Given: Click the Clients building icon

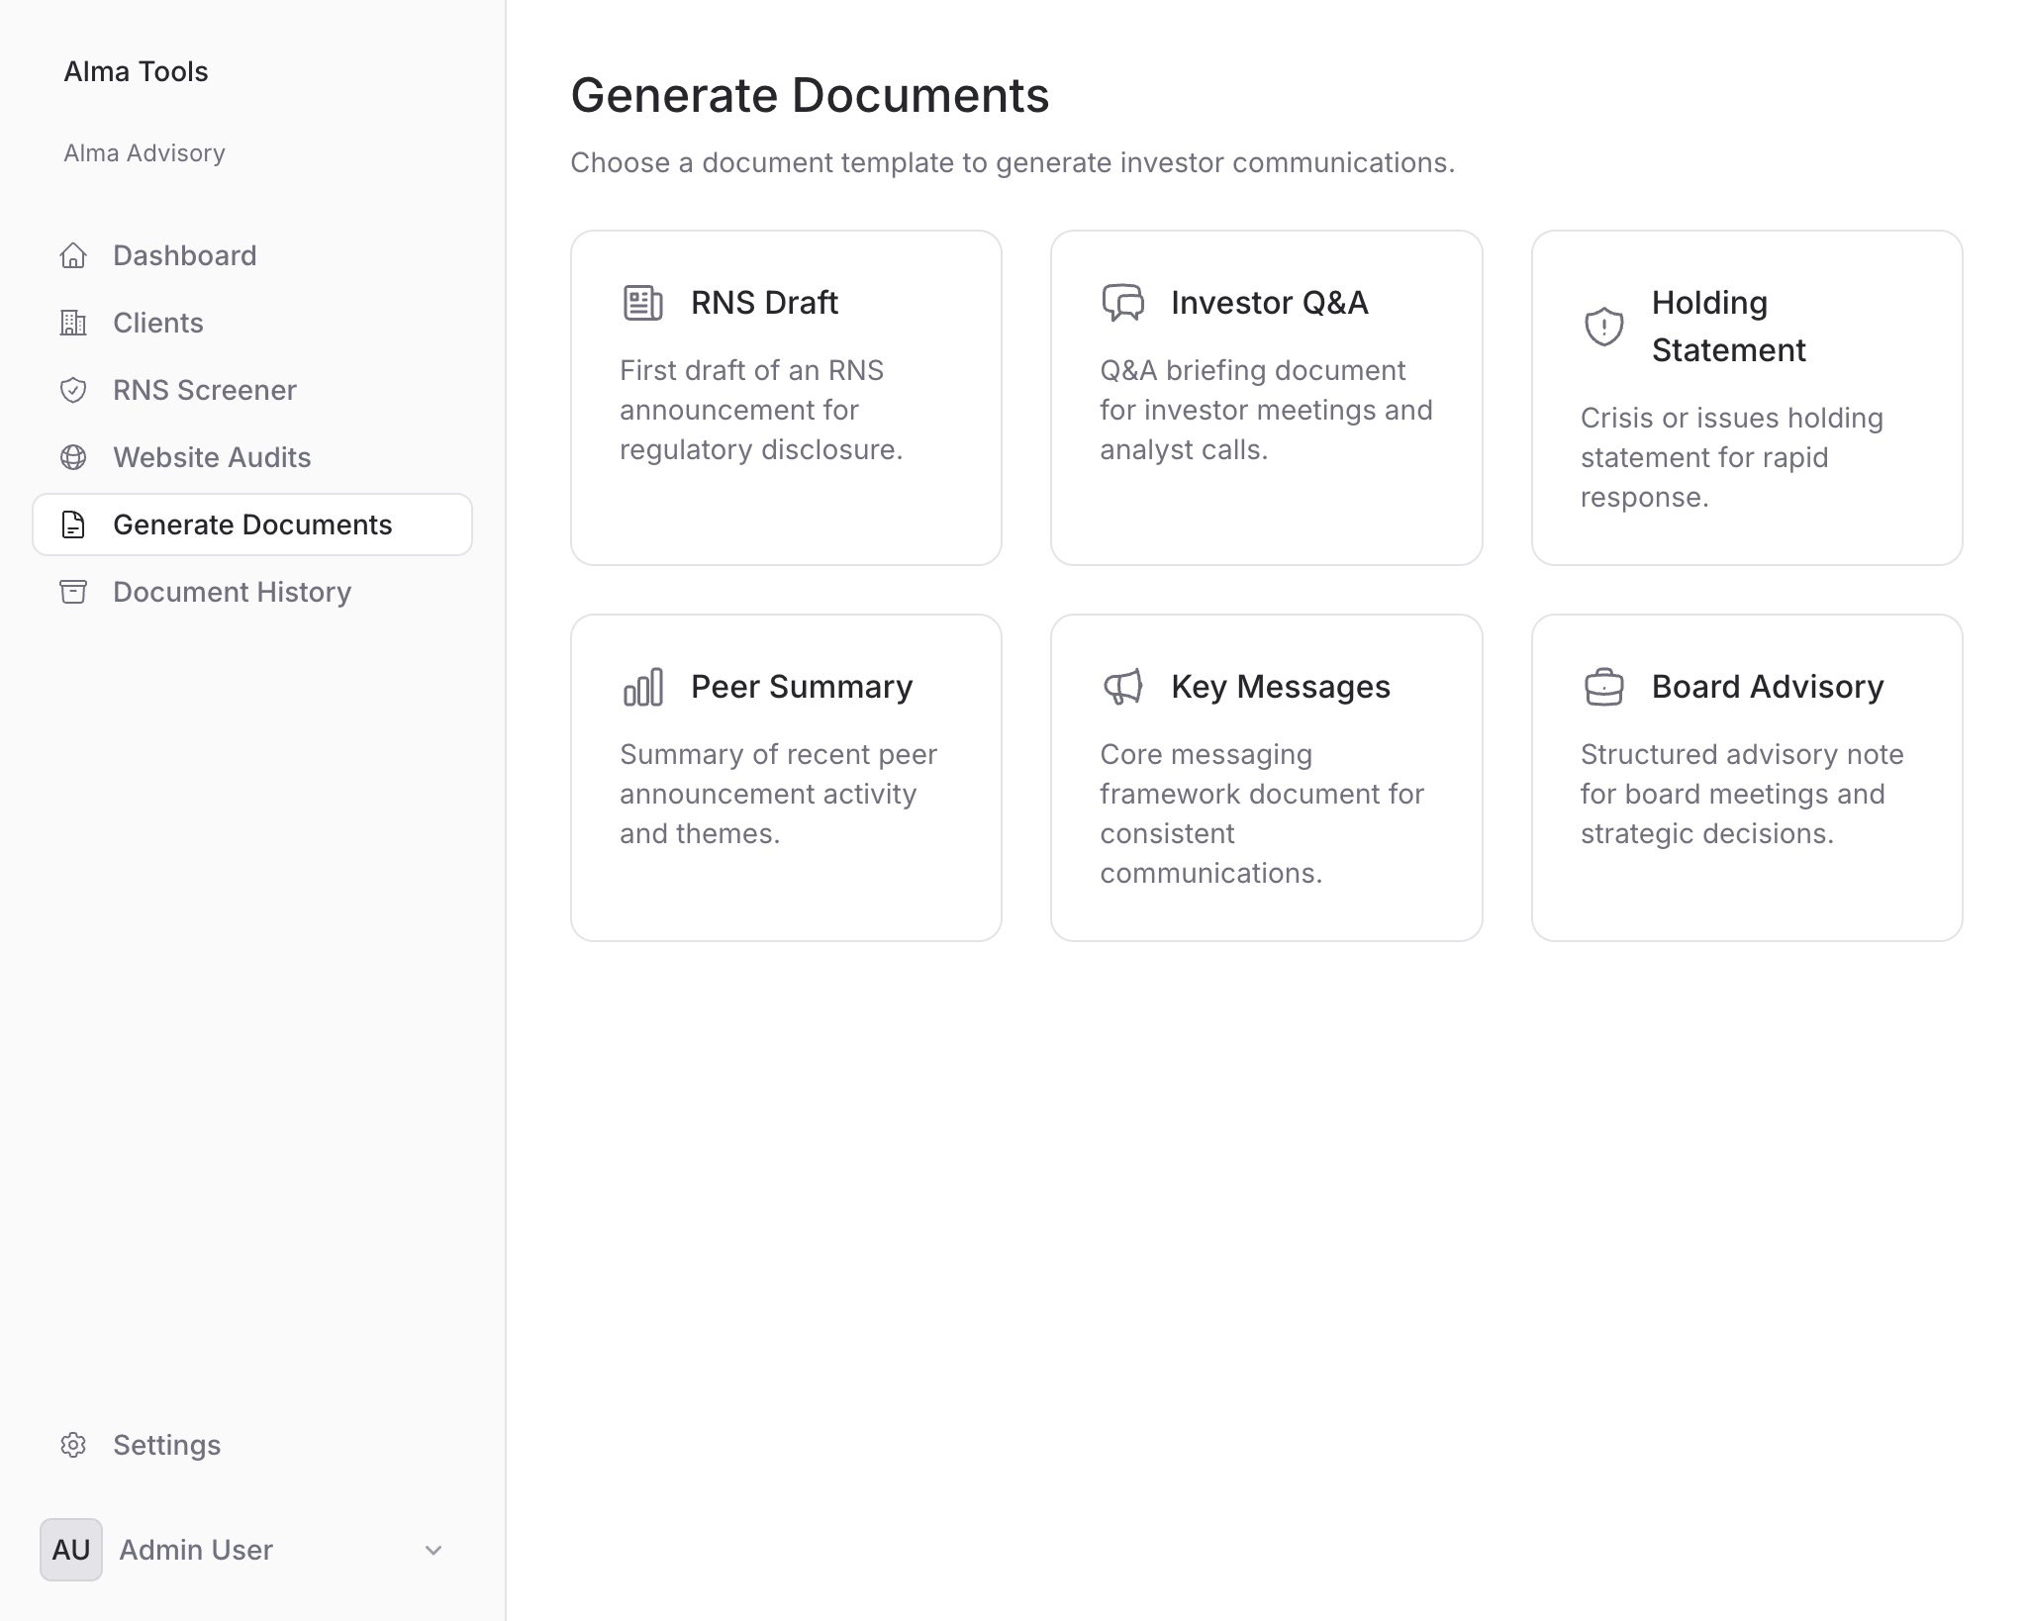Looking at the screenshot, I should (73, 323).
